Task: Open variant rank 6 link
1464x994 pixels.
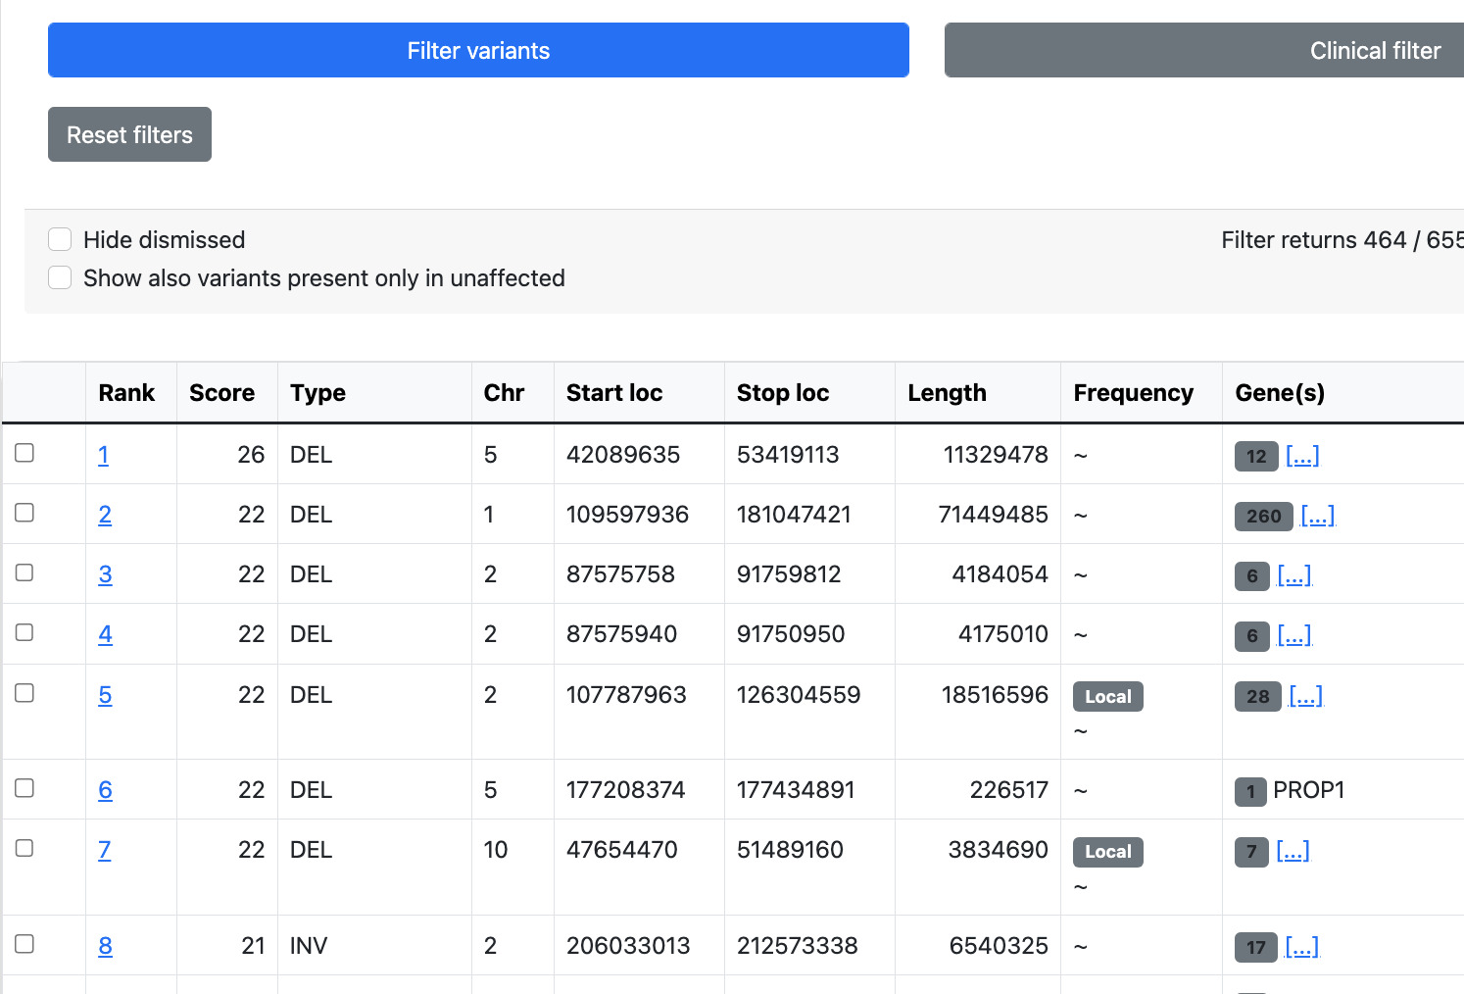Action: (x=105, y=790)
